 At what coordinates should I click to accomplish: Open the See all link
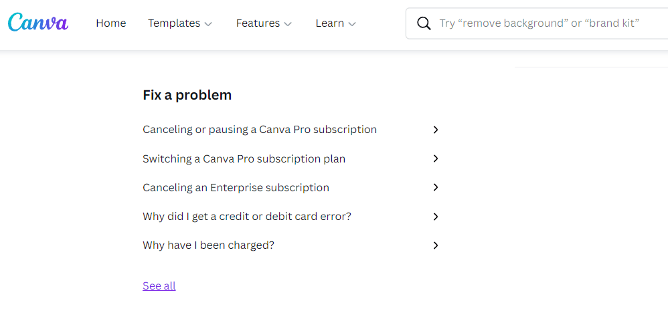point(159,286)
